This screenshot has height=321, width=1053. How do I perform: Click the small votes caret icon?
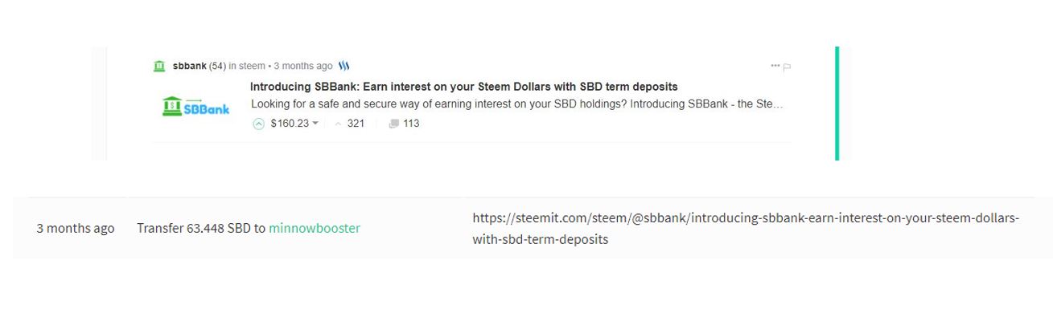[338, 124]
